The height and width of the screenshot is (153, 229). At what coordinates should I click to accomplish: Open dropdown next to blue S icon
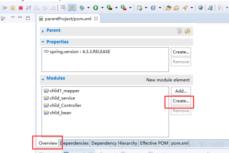pos(160,7)
